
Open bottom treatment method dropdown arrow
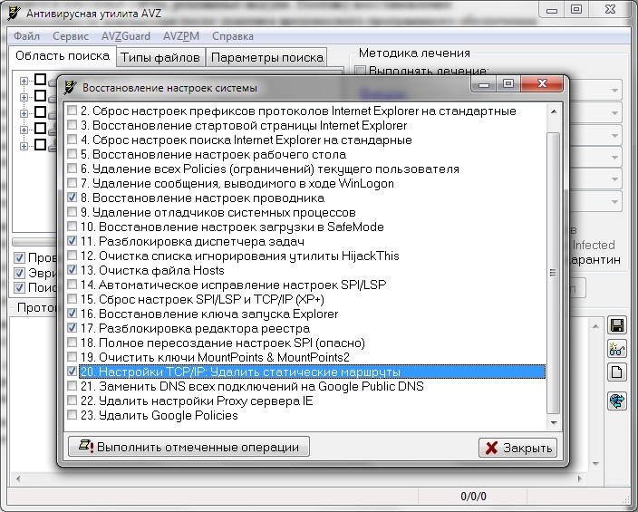click(615, 201)
